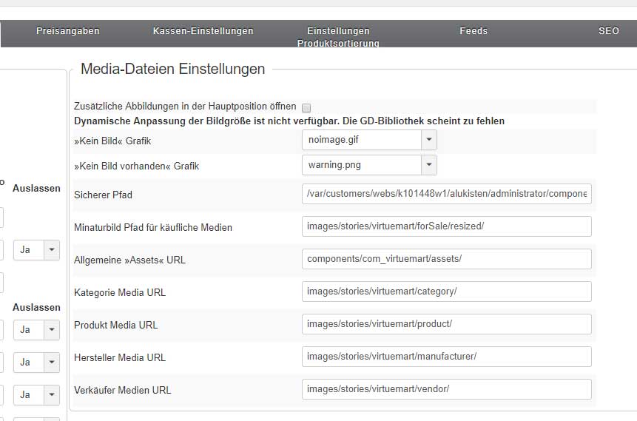Switch to the Kassen-Einstellungen tab
The width and height of the screenshot is (637, 421).
coord(203,31)
